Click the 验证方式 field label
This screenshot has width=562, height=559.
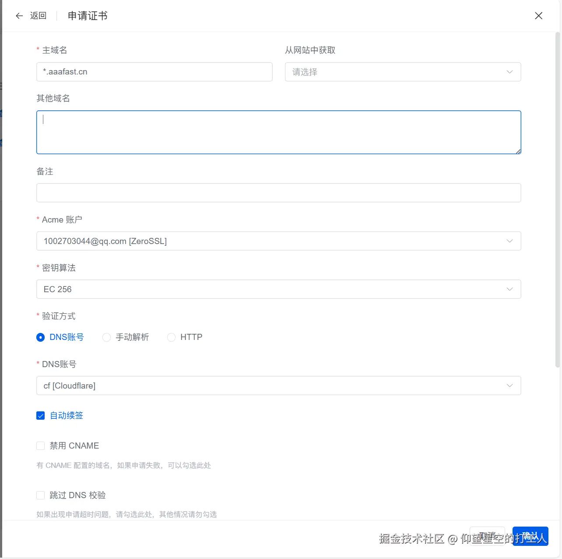(59, 316)
